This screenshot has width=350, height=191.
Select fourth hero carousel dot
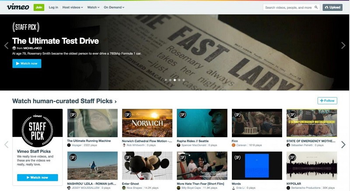click(179, 80)
